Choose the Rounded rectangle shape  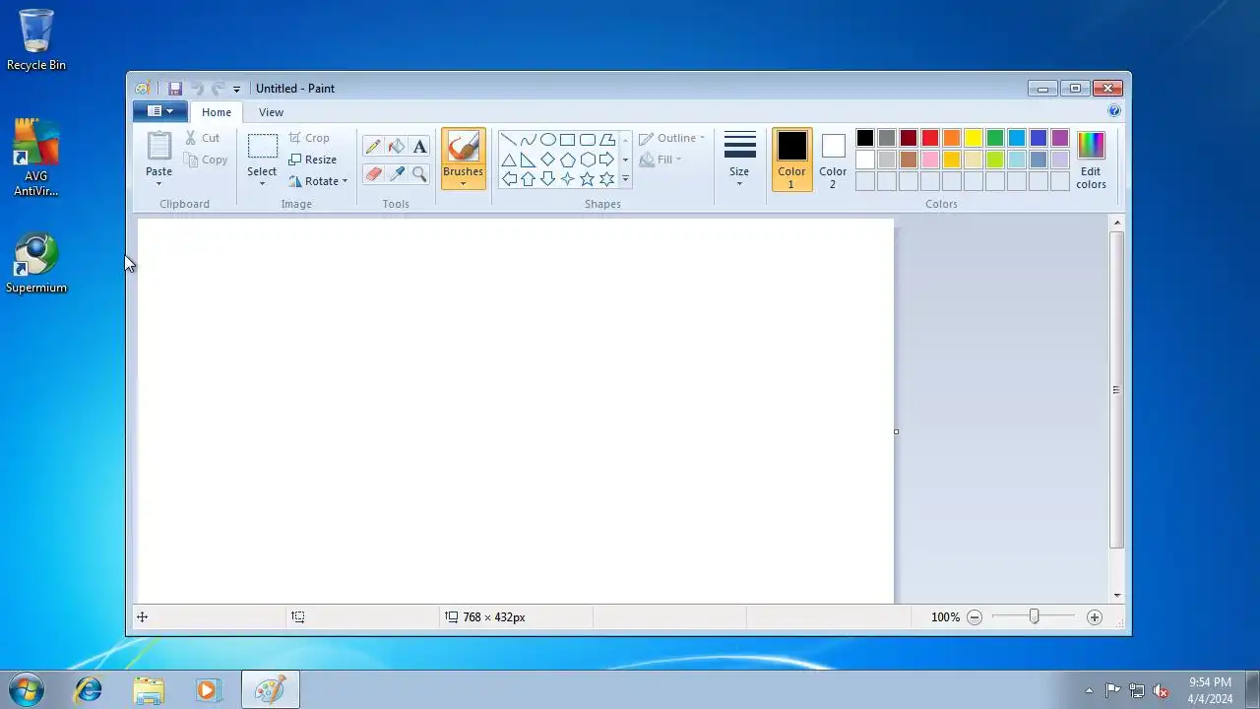pos(588,140)
